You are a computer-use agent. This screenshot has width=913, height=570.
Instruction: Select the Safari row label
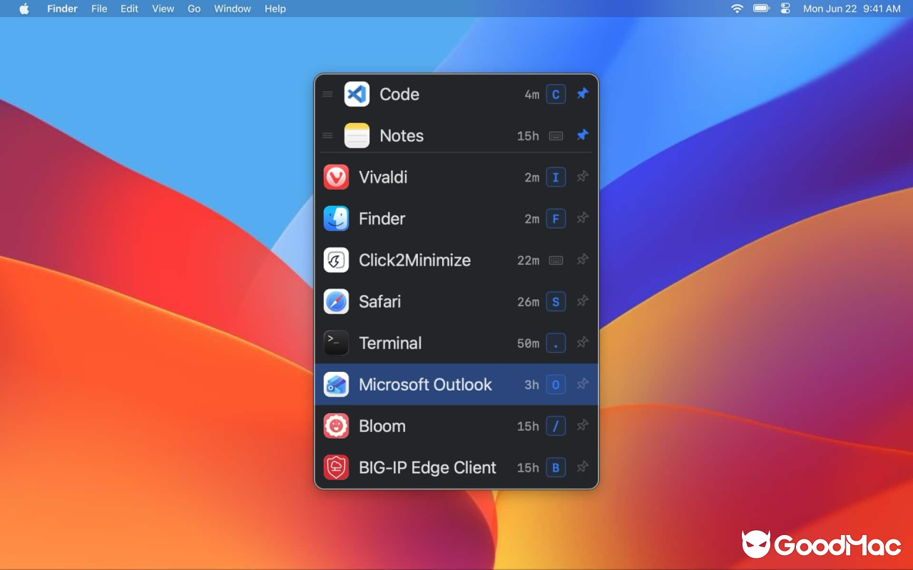pos(379,301)
